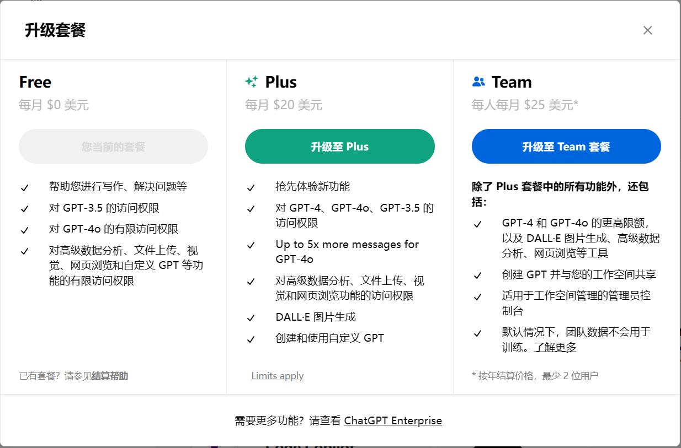
Task: Click the checkmark beside 默认情况下，团队数据不会用于训练
Action: point(478,333)
